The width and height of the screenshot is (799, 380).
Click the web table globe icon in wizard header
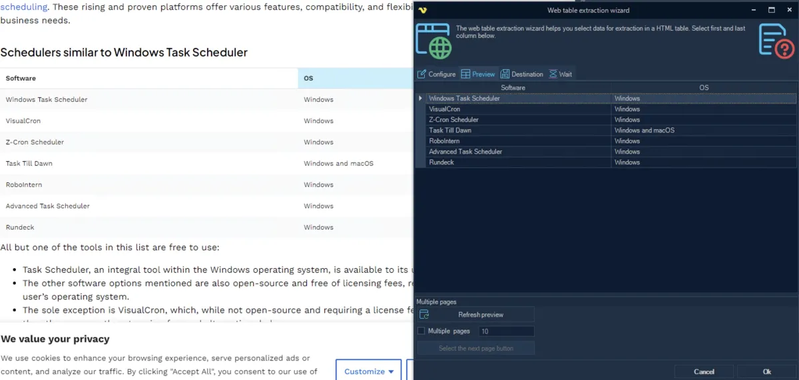pos(433,41)
